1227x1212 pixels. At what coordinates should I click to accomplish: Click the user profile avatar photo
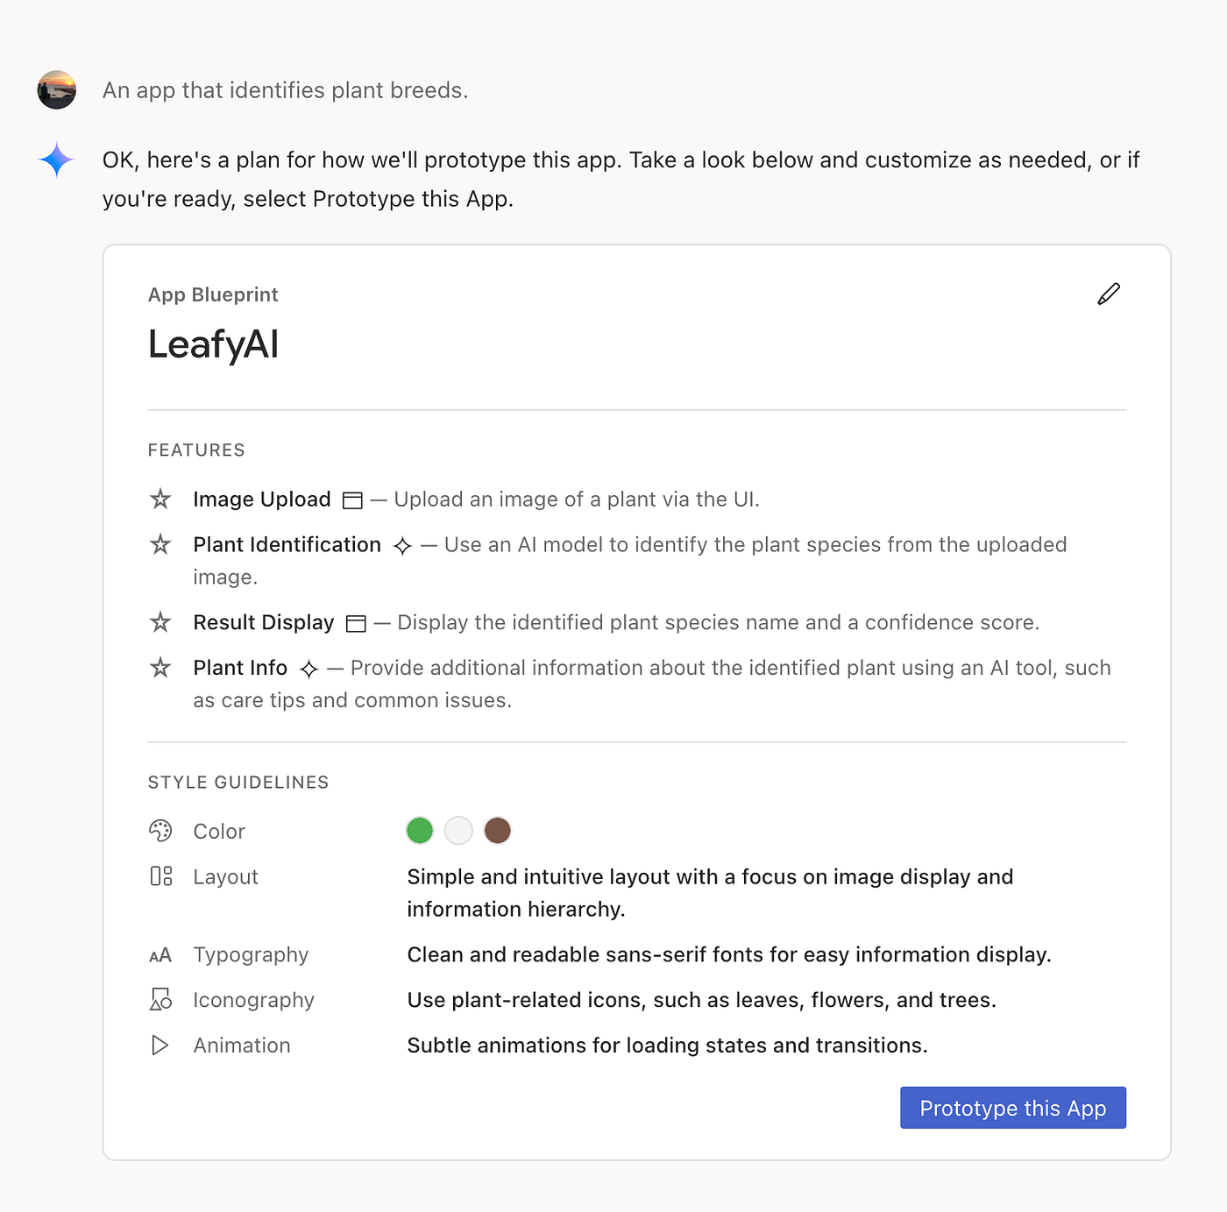(57, 90)
